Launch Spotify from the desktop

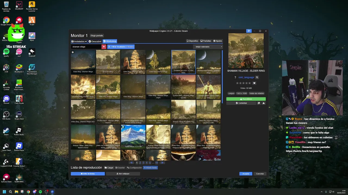(x=6, y=53)
